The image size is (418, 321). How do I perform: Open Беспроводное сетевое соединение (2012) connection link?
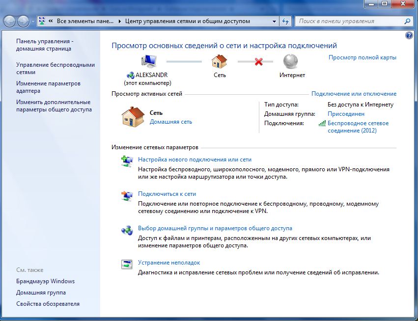[x=358, y=127]
